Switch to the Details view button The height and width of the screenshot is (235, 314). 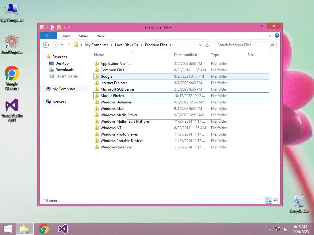[x=269, y=200]
